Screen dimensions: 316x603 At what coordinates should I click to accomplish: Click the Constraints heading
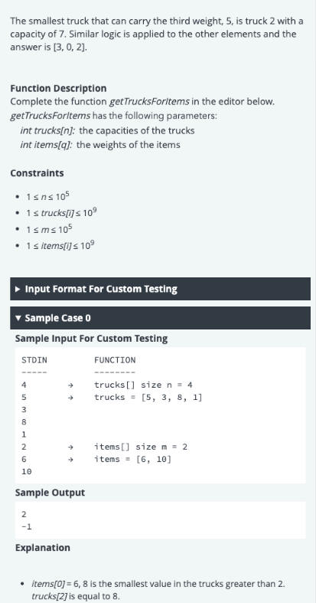pos(37,173)
